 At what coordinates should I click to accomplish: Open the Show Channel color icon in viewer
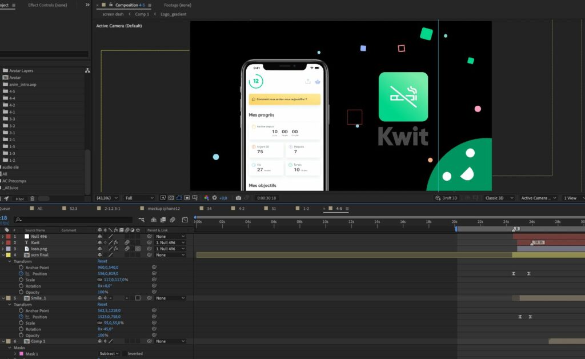[206, 198]
